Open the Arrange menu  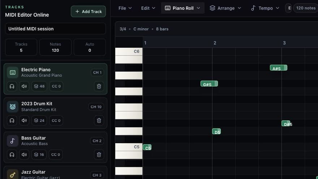coord(225,8)
